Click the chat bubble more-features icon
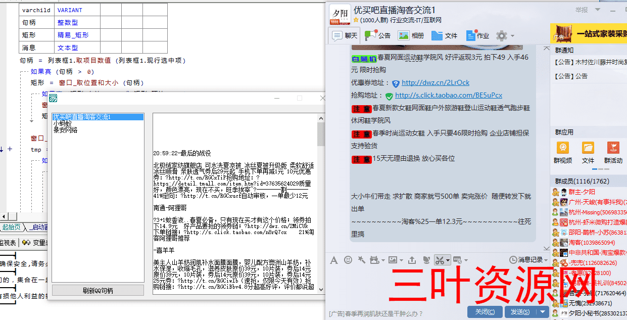The width and height of the screenshot is (627, 320). click(456, 260)
